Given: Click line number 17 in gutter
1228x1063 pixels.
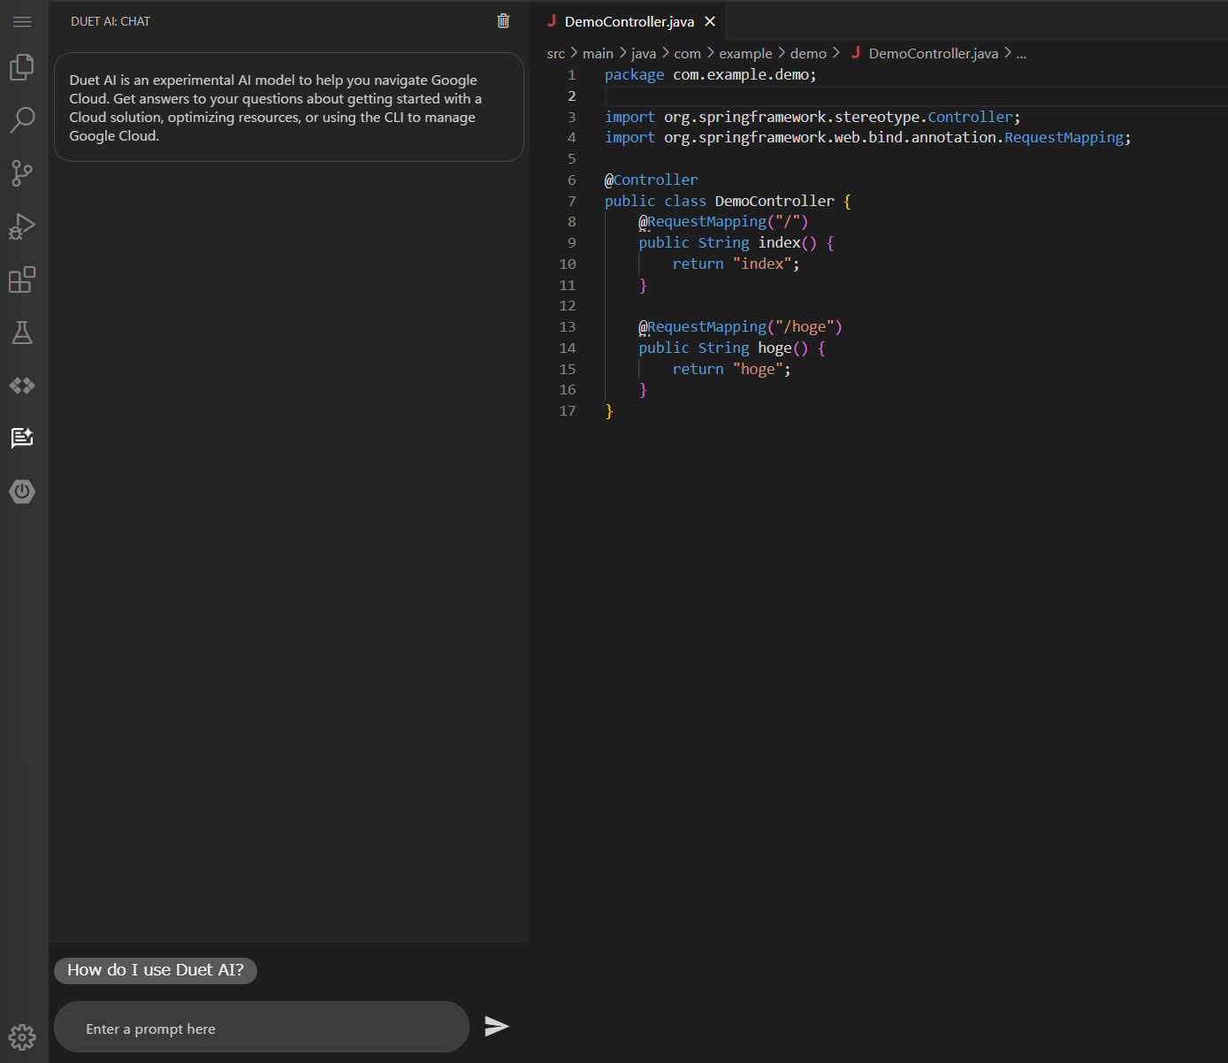Looking at the screenshot, I should click(x=568, y=411).
